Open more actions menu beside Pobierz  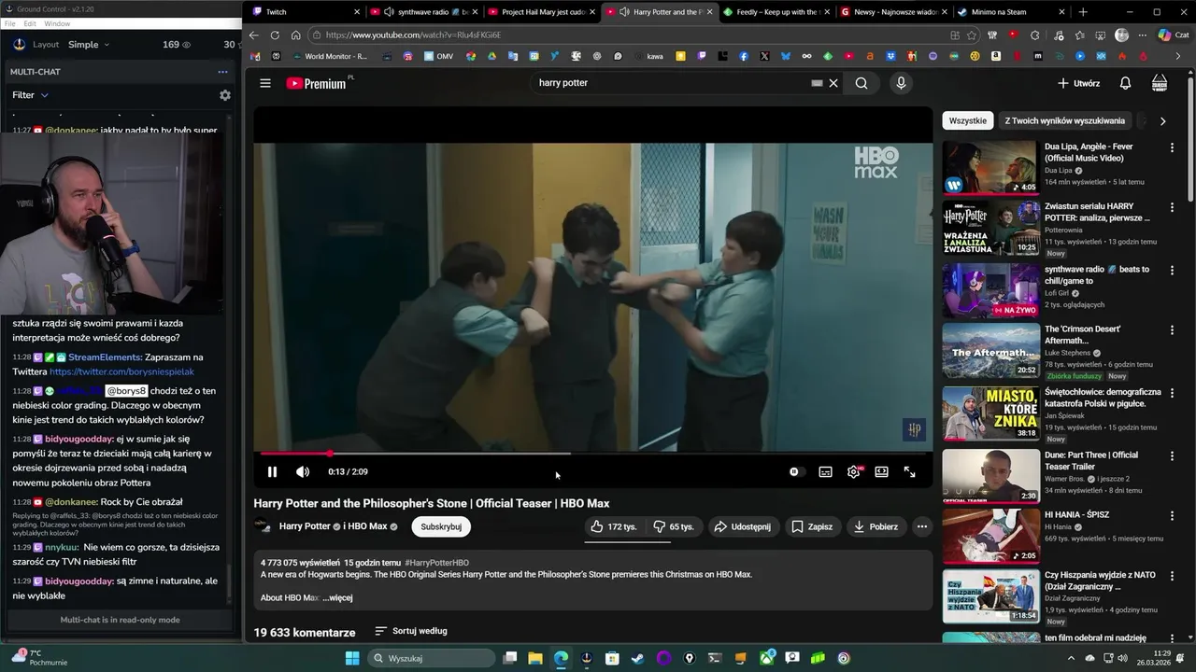pos(922,526)
